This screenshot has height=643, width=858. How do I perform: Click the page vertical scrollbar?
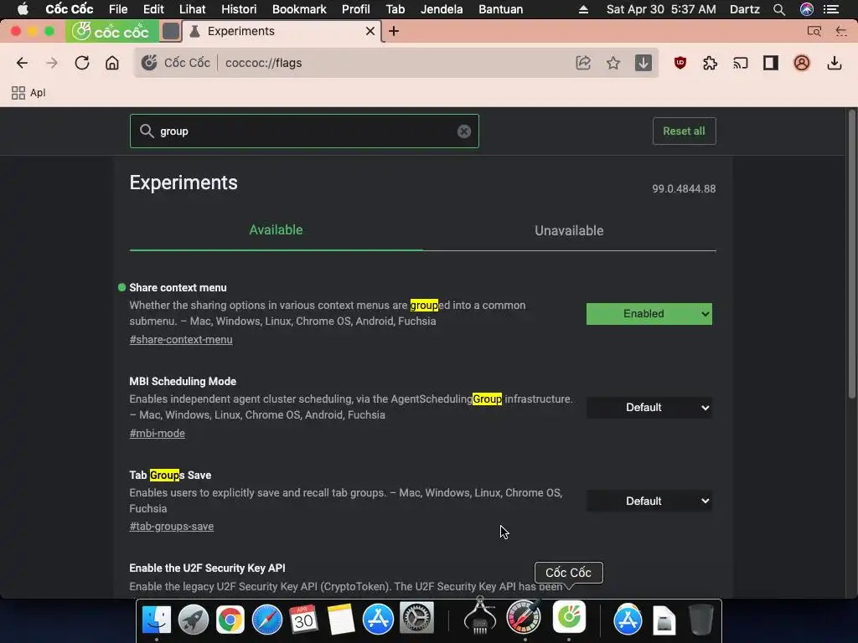(851, 255)
